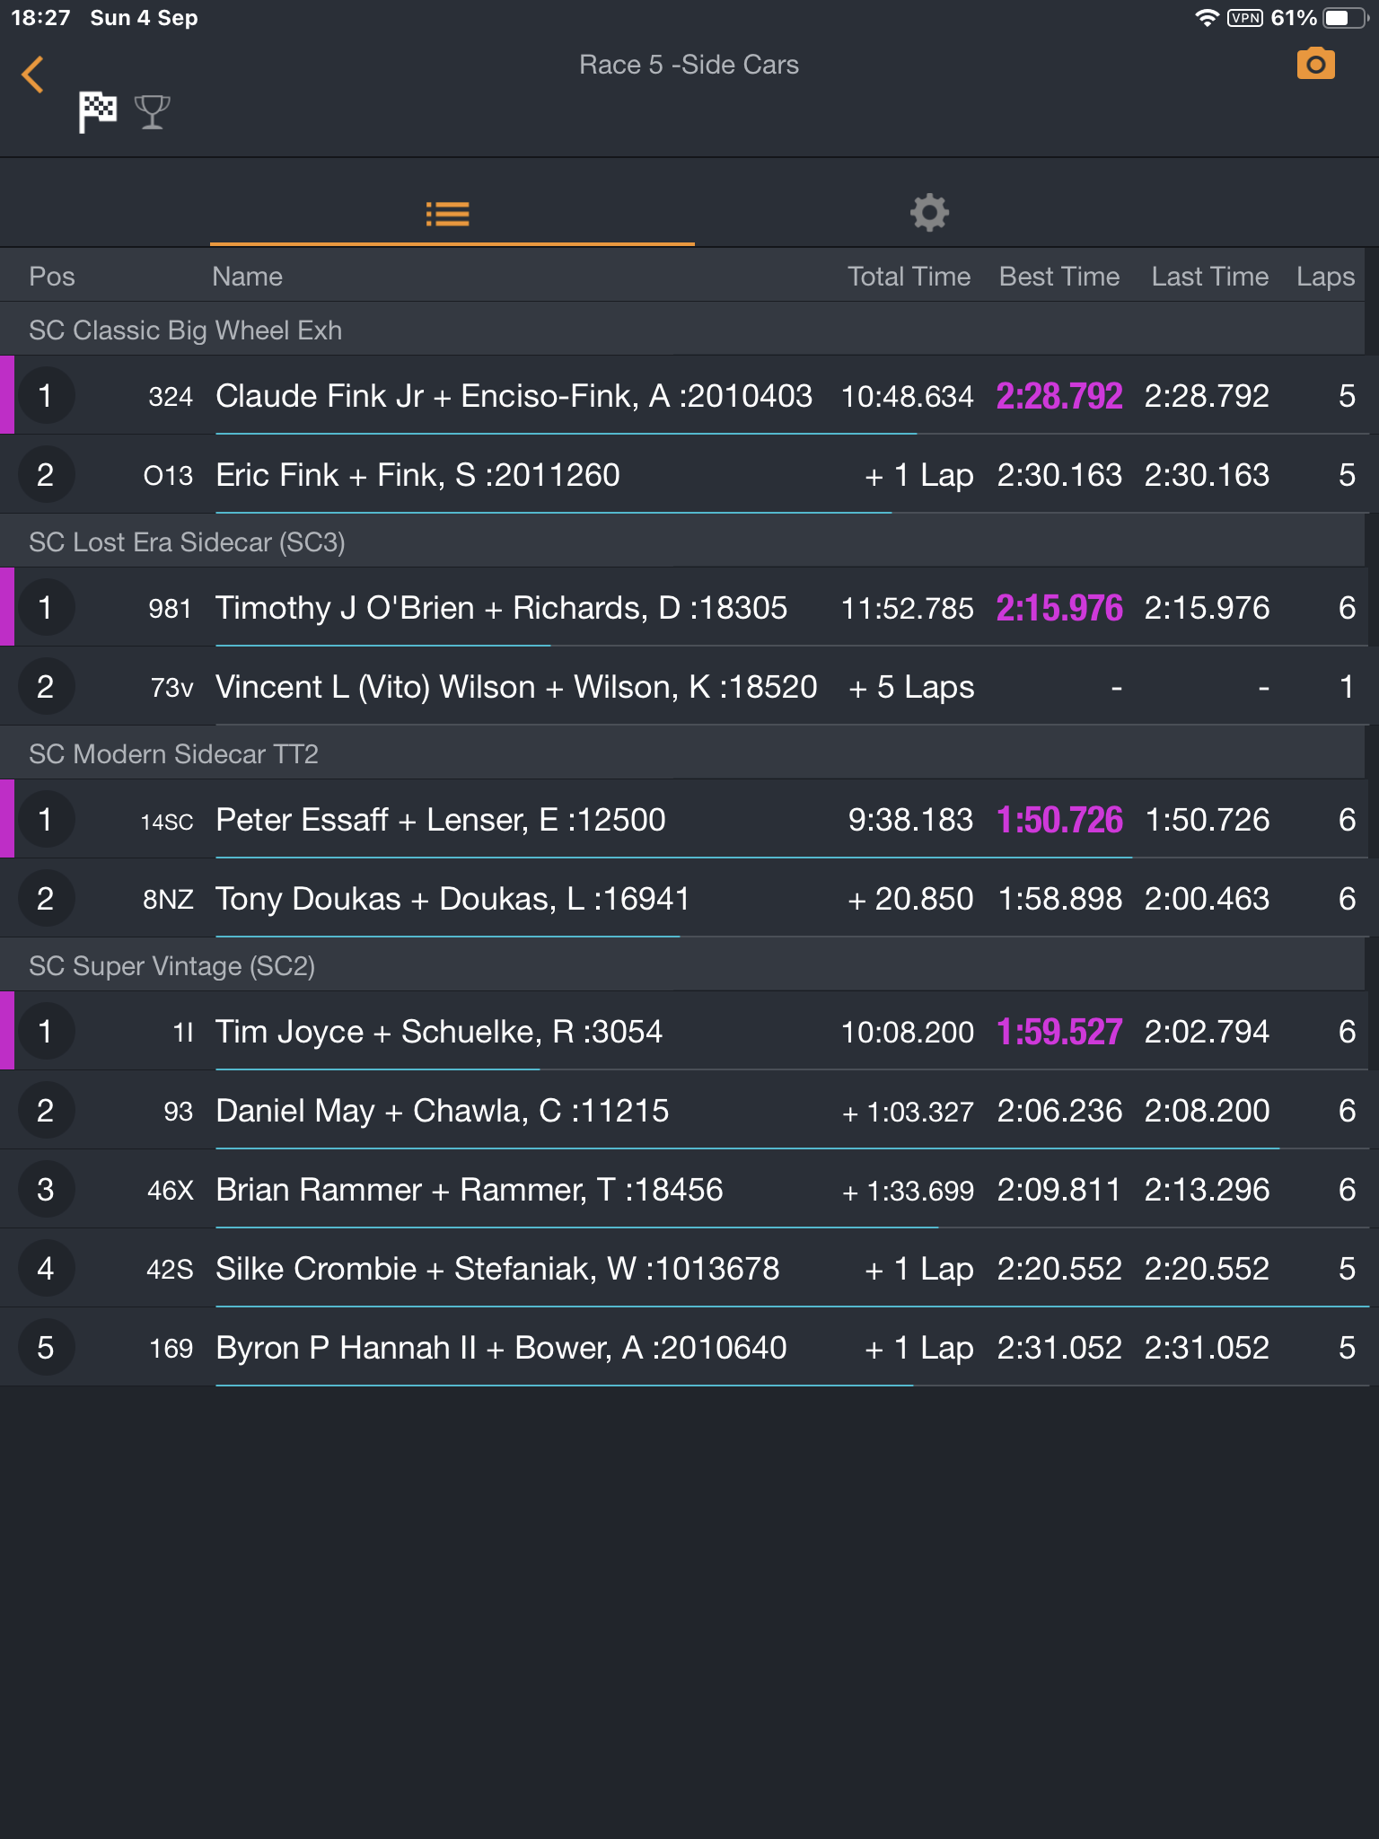
Task: Sort by the Best Time column header
Action: click(1058, 277)
